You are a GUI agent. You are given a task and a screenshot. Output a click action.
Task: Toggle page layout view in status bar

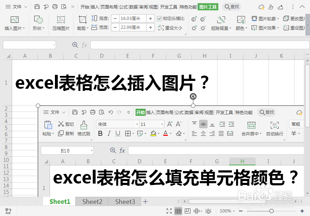point(187,211)
